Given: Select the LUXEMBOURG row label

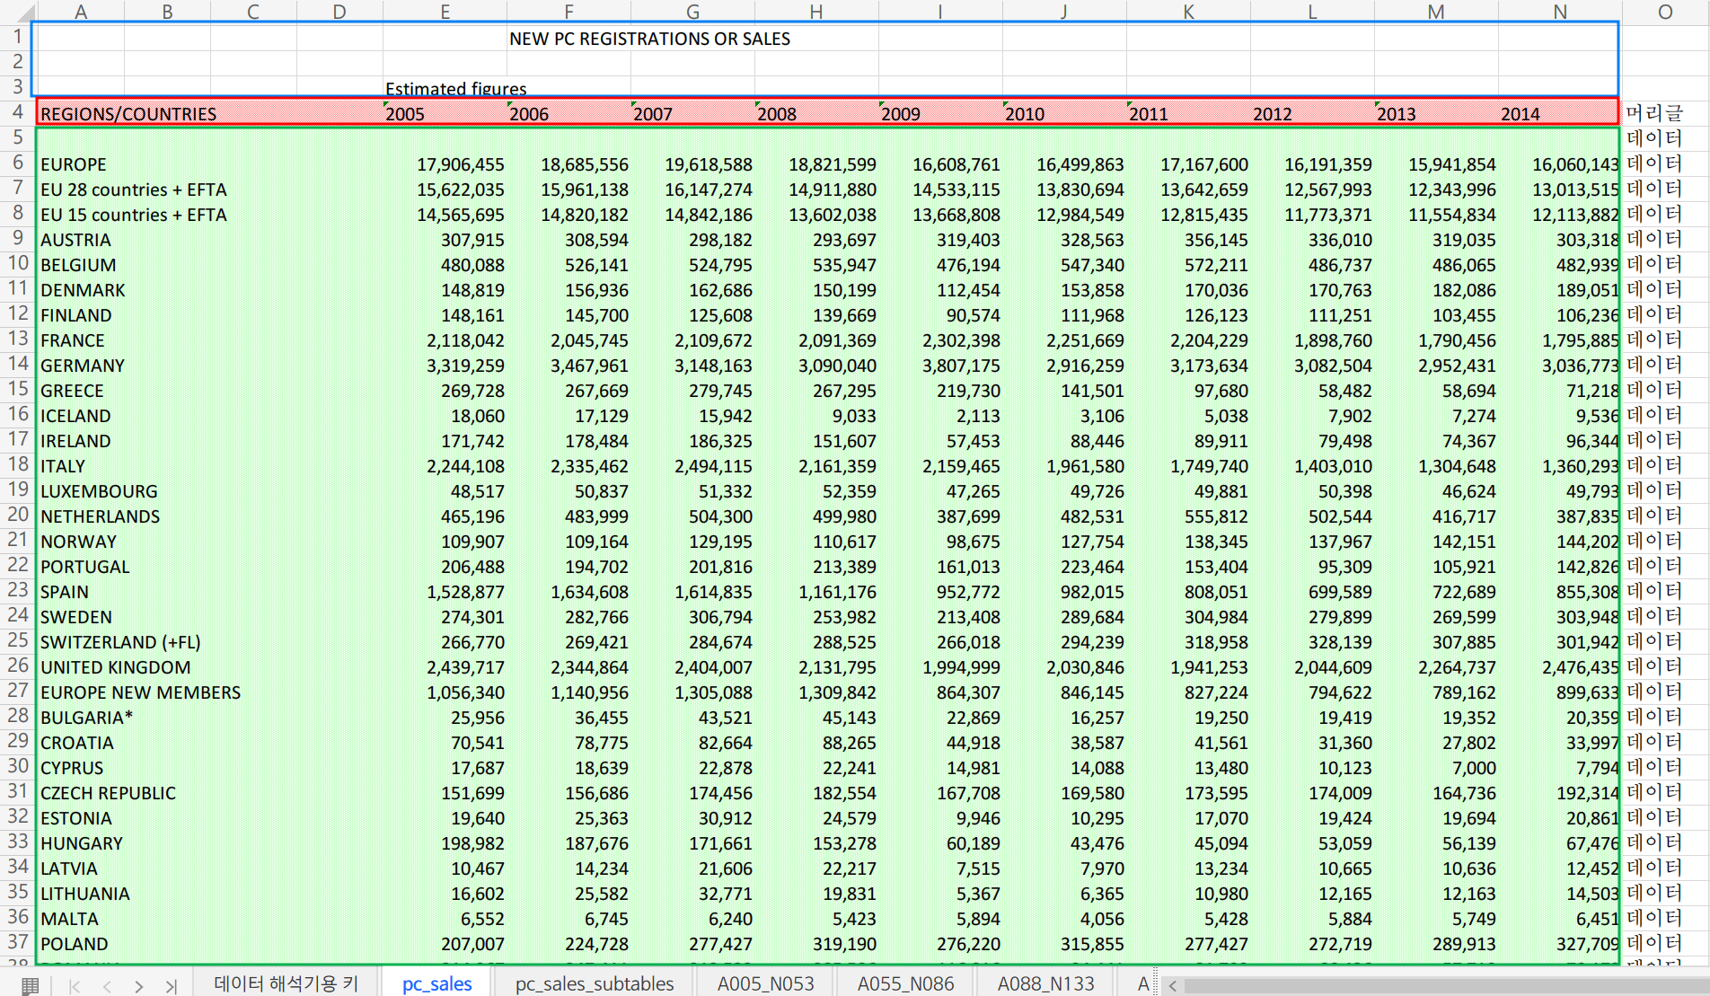Looking at the screenshot, I should click(x=99, y=491).
